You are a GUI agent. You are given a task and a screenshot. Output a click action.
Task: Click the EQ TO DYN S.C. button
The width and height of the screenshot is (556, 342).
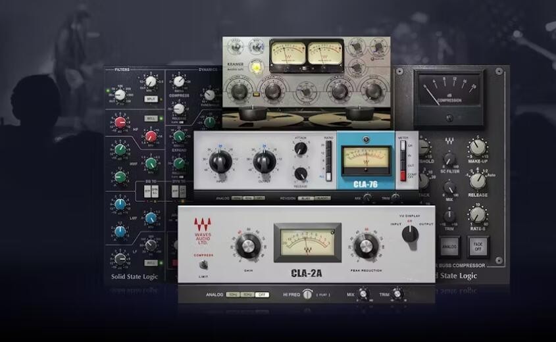[155, 191]
